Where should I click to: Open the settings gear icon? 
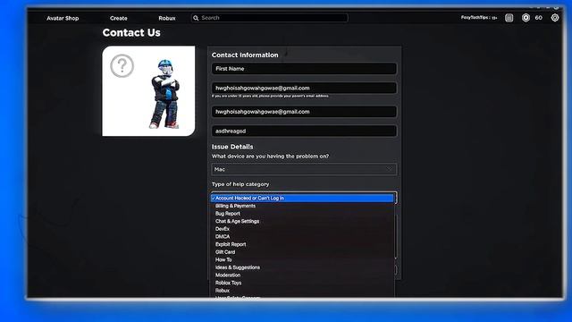point(555,18)
